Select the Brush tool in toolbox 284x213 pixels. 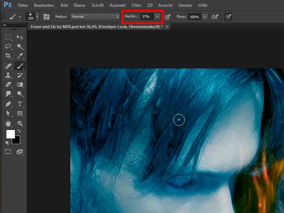coord(20,66)
